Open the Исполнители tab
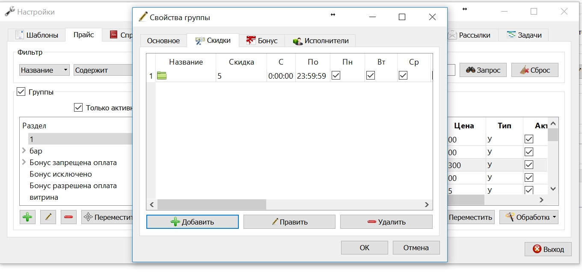582x272 pixels. pos(321,41)
